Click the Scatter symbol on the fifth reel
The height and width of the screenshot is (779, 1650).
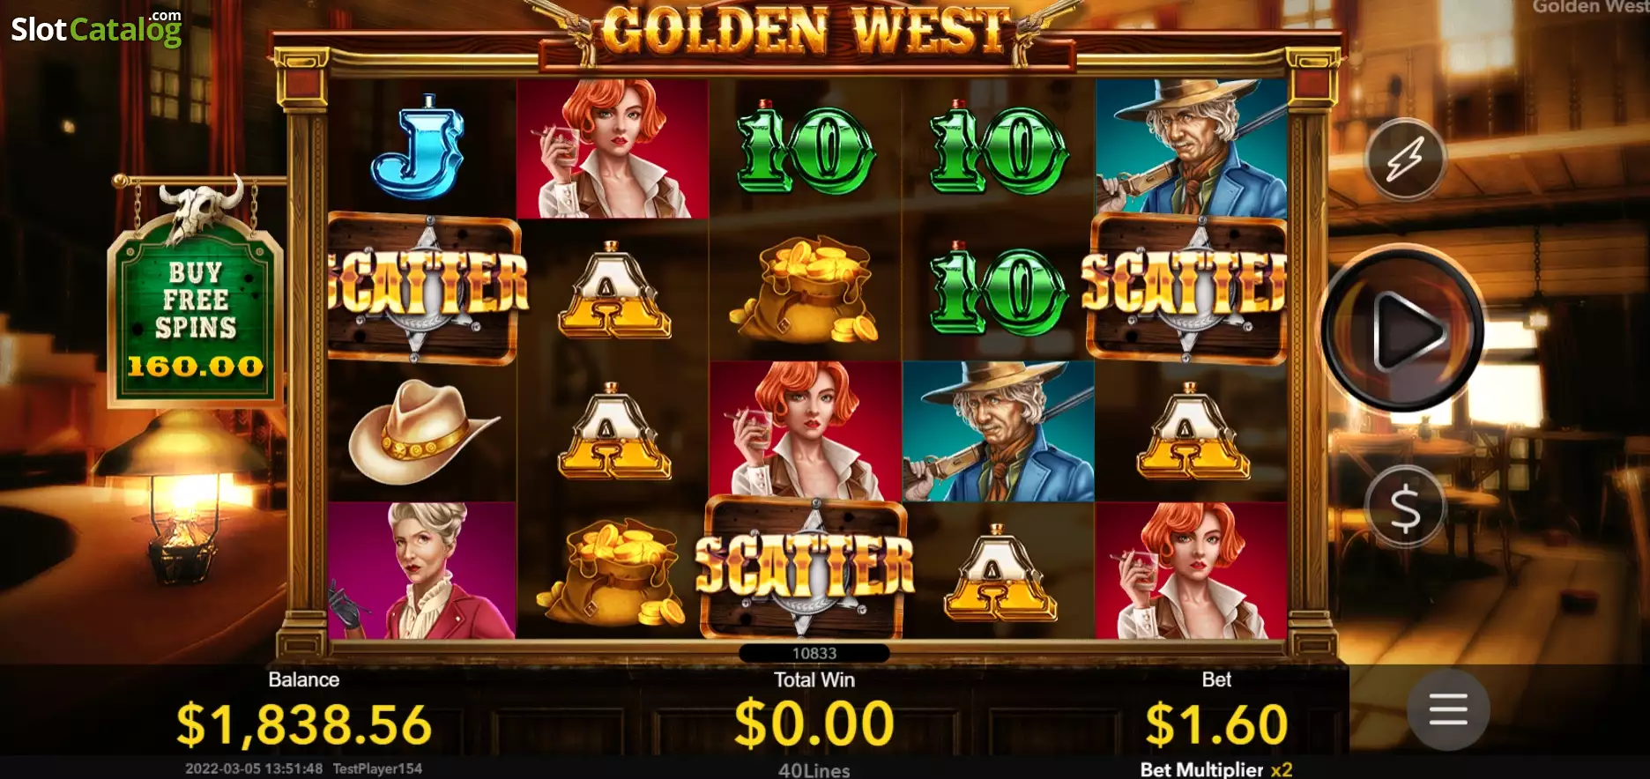pyautogui.click(x=1186, y=287)
